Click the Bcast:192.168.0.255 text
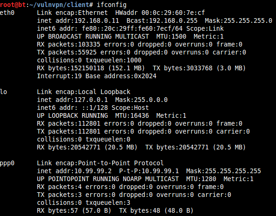Viewport: 276px width, 216px height. [162, 20]
